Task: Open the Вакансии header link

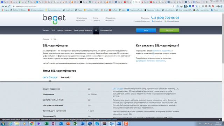Action: tap(80, 21)
